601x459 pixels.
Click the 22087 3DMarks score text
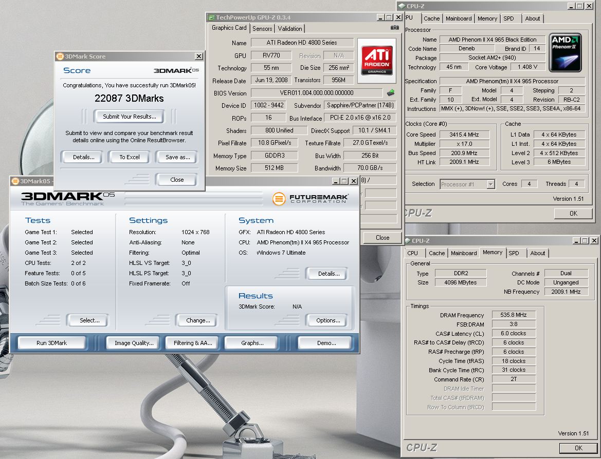[x=129, y=99]
